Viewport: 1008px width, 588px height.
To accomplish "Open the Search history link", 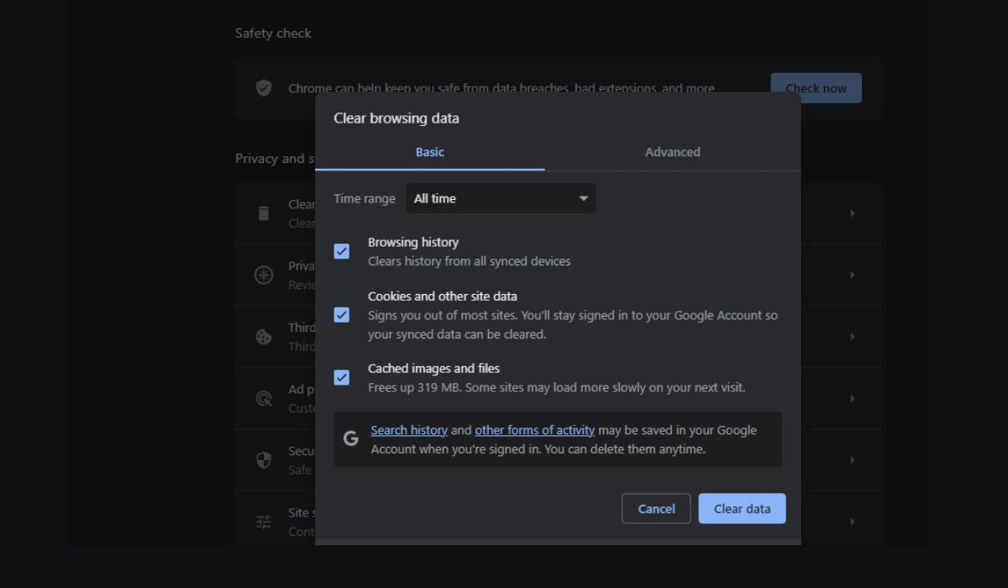I will (x=409, y=430).
